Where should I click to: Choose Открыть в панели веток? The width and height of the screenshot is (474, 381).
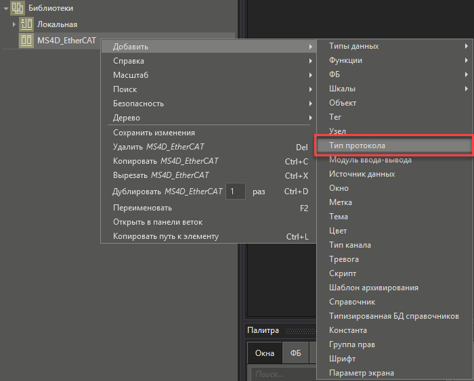[x=209, y=222]
